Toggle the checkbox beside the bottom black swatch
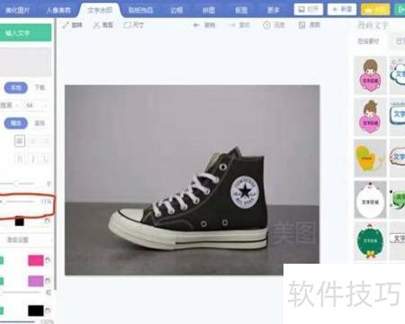 click(1, 310)
